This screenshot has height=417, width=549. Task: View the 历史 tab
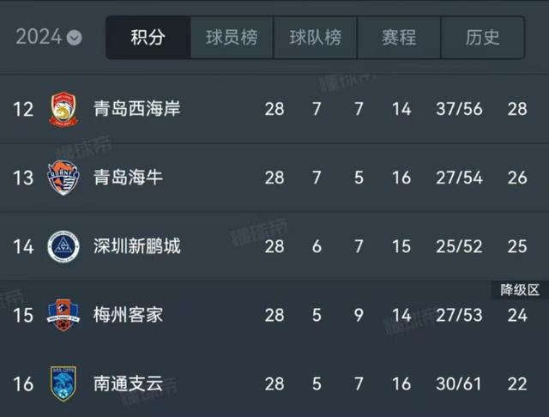point(482,38)
